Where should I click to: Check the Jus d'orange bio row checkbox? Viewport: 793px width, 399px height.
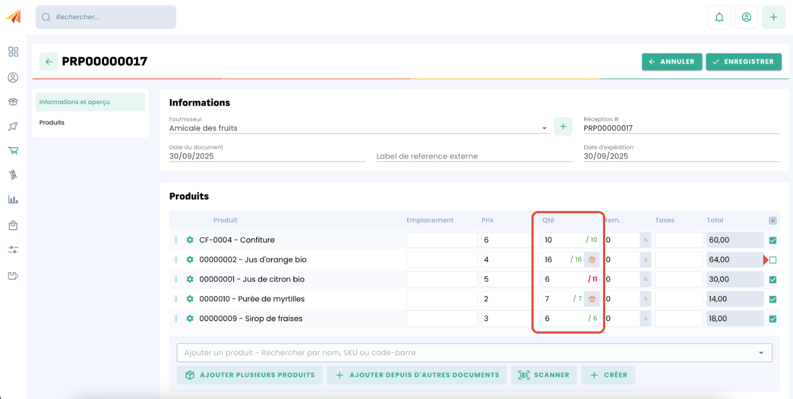tap(773, 260)
